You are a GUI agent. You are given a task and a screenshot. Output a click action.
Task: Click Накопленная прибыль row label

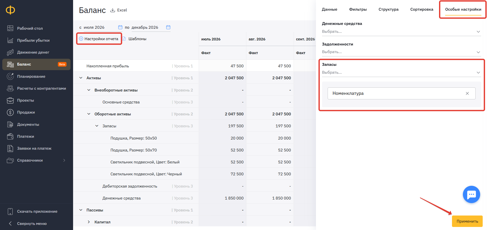pos(108,66)
